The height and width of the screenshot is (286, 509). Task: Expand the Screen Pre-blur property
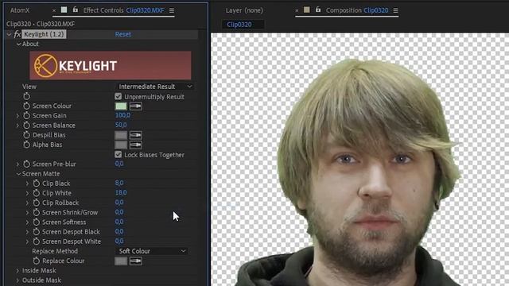coord(17,164)
